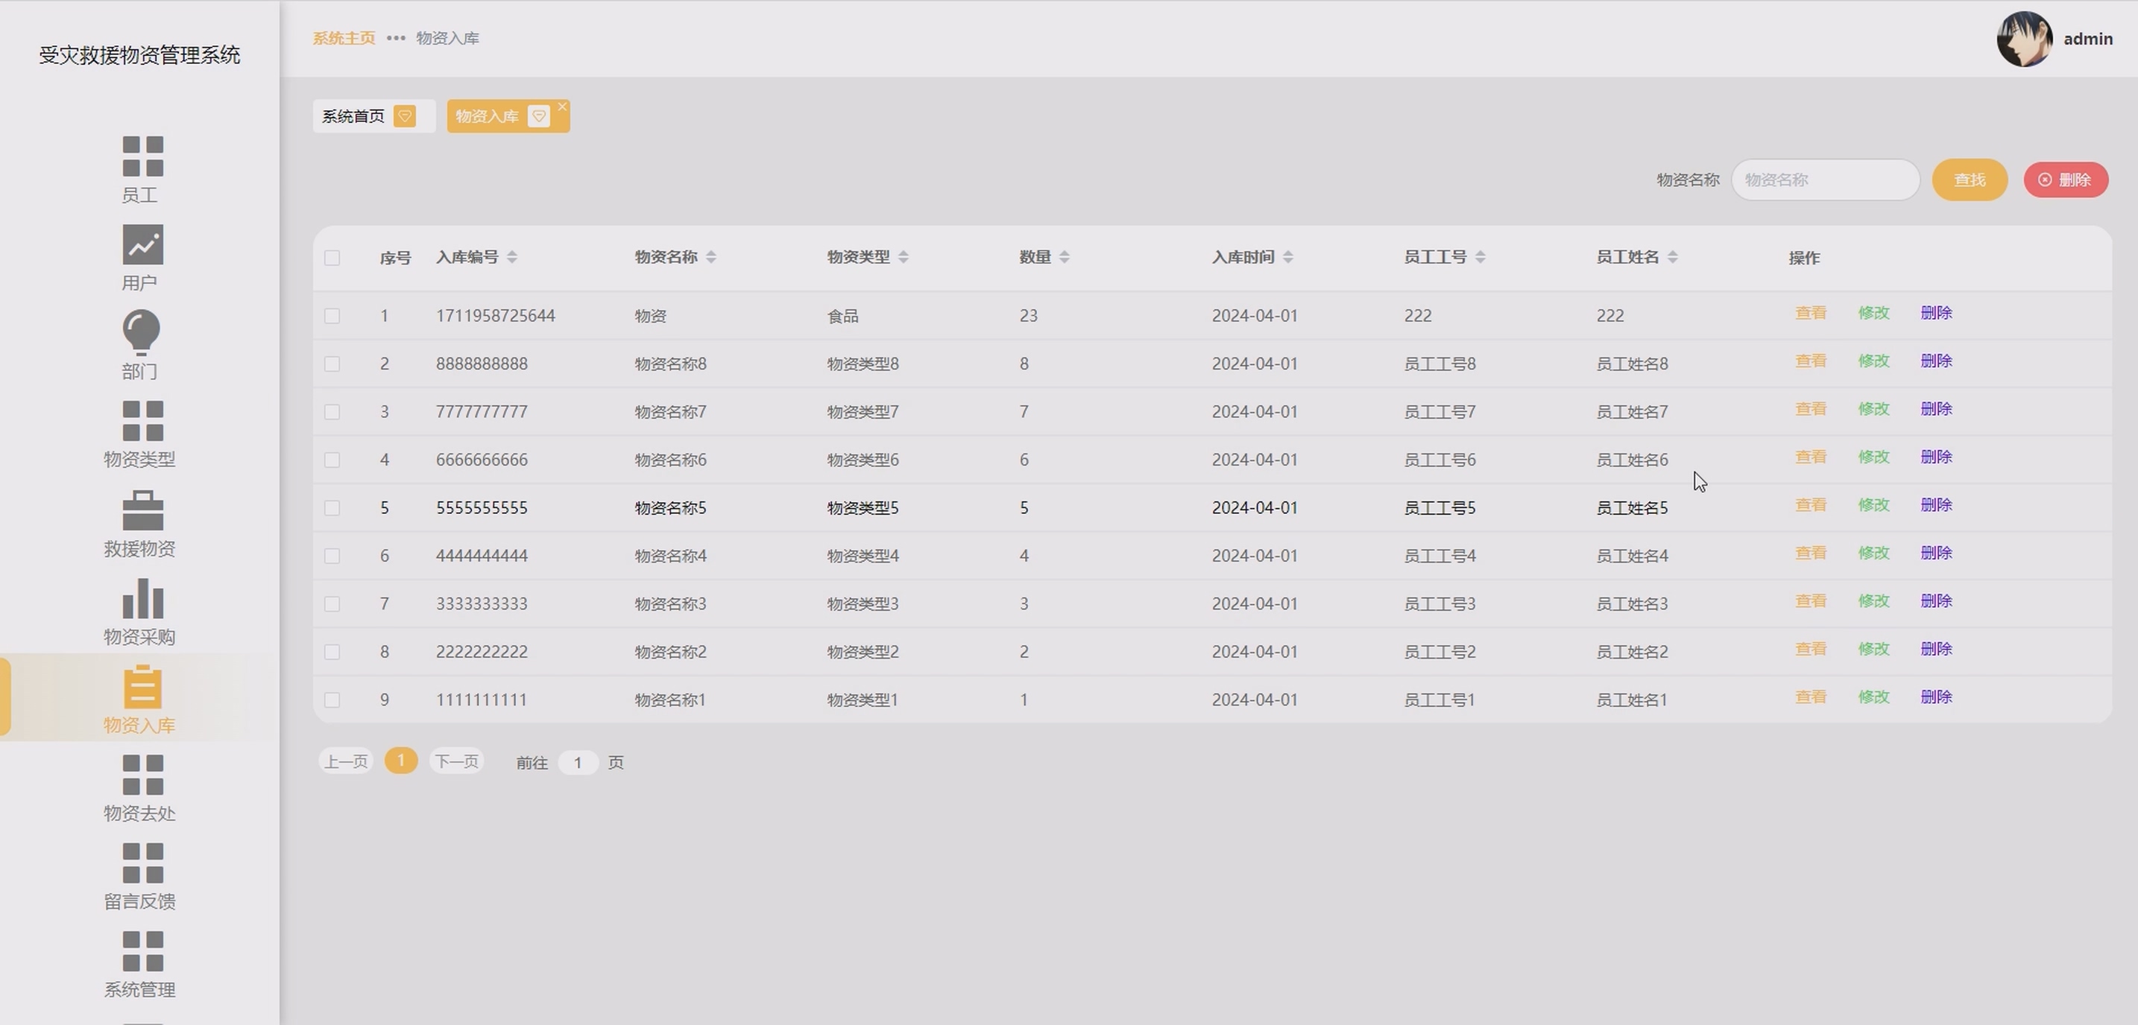Open the 用户 chart icon in sidebar
Image resolution: width=2138 pixels, height=1025 pixels.
[x=142, y=244]
